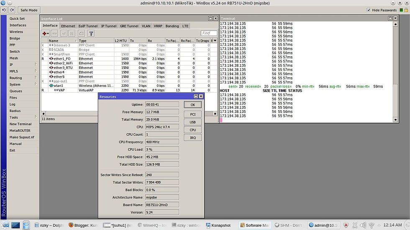Open the VRRP tab
Image resolution: width=410 pixels, height=230 pixels.
[158, 26]
